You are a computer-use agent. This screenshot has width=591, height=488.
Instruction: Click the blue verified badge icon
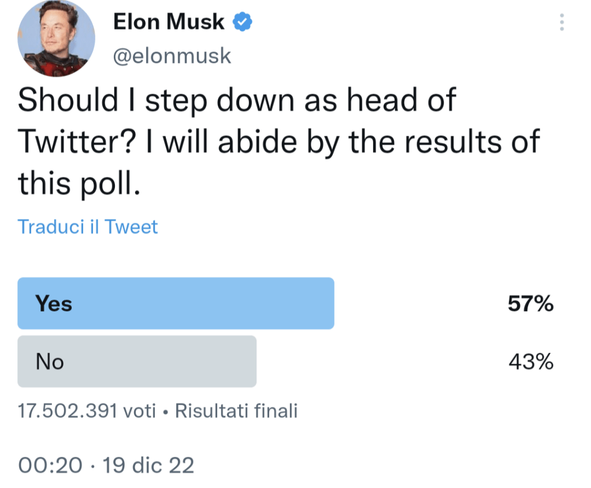tap(241, 22)
